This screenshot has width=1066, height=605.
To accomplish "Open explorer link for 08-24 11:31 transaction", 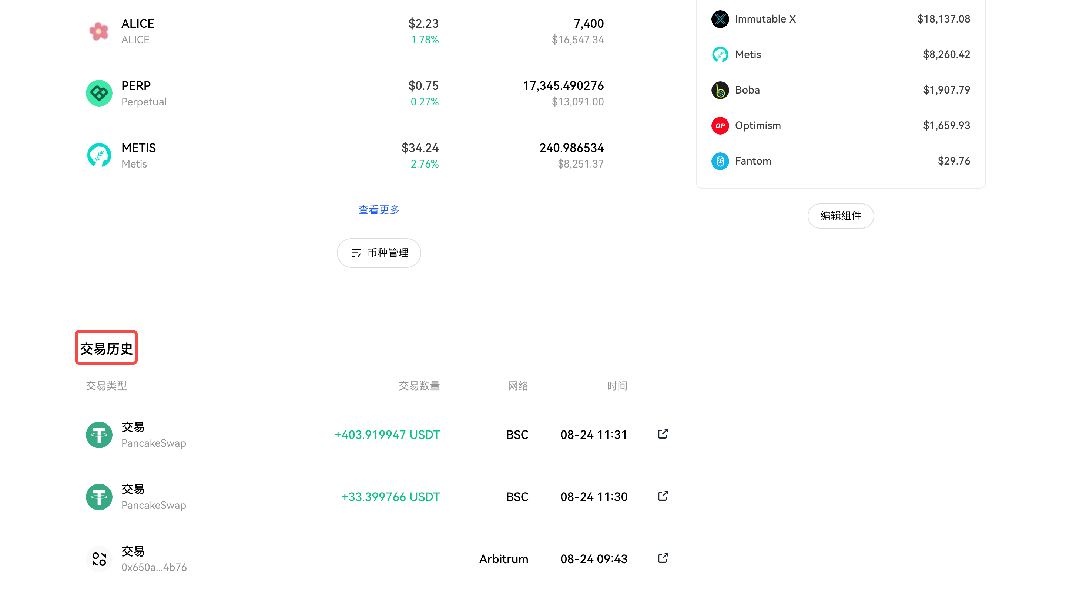I will click(663, 434).
